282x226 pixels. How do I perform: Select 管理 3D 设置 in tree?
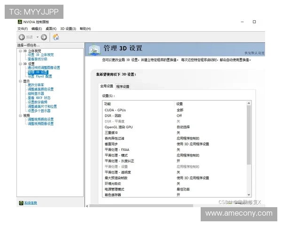pyautogui.click(x=38, y=72)
